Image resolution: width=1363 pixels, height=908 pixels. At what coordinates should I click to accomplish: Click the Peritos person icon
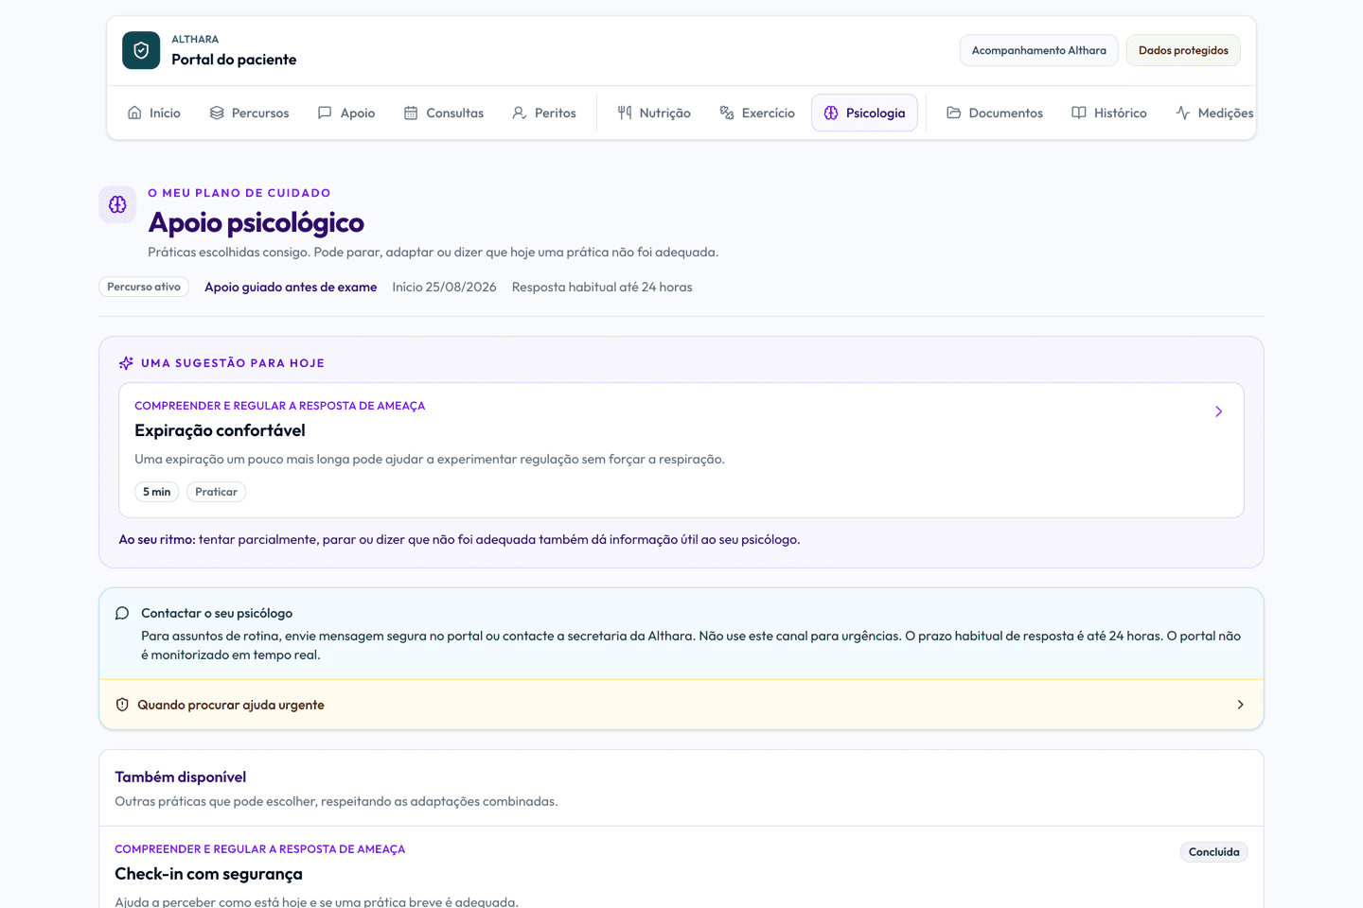[520, 113]
